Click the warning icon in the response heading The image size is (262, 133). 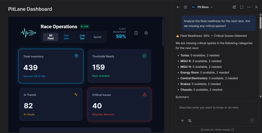[x=177, y=36]
